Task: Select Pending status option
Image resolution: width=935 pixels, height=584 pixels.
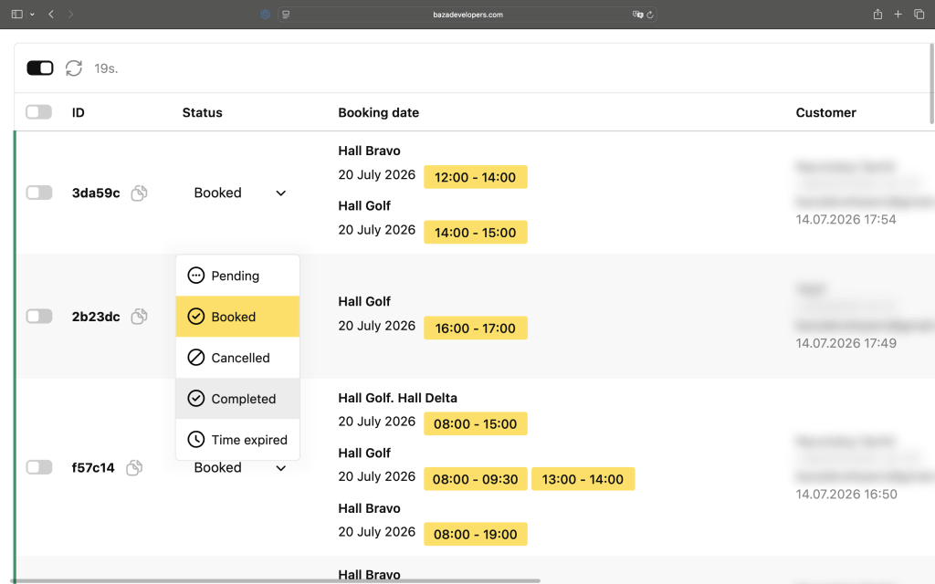Action: point(237,276)
